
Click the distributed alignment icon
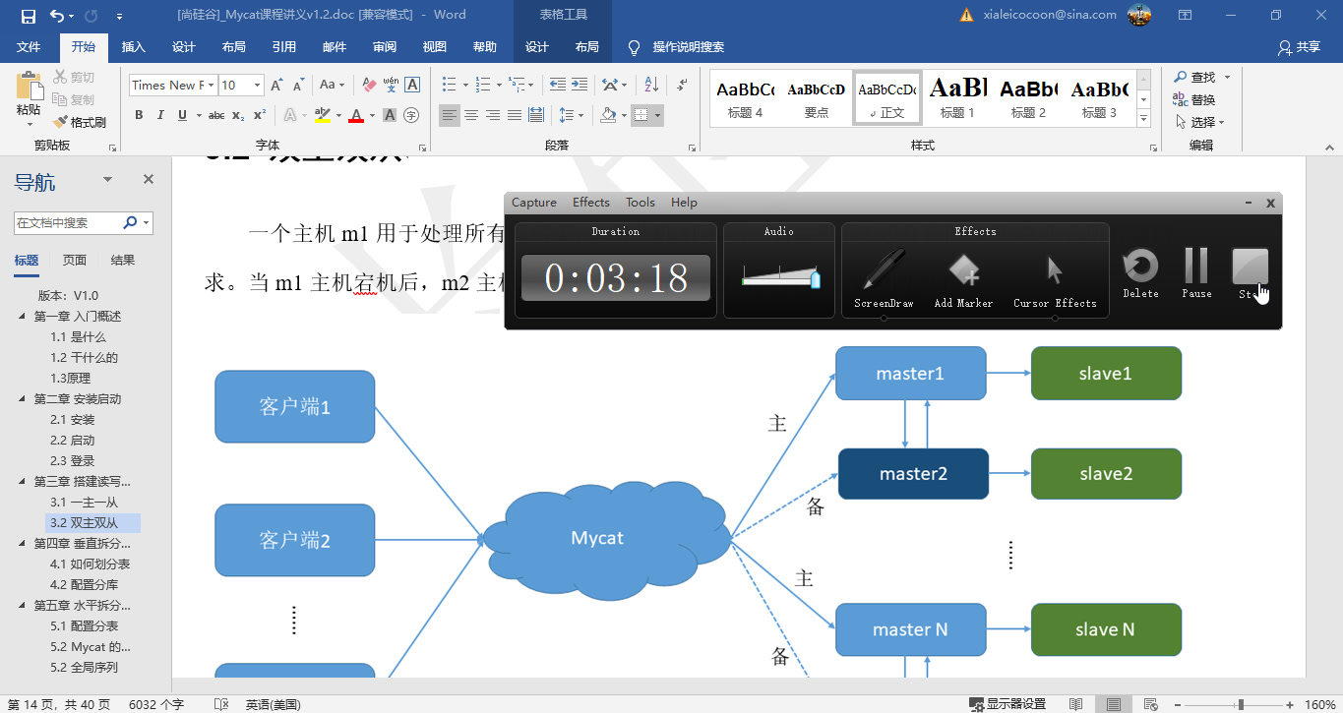(x=535, y=115)
